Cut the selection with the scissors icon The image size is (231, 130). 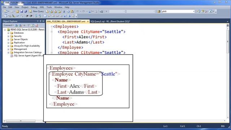click(x=64, y=11)
